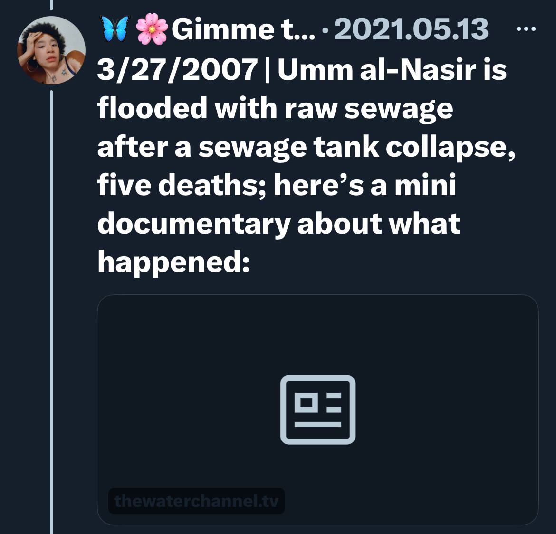Click the separator dot before the date
This screenshot has height=534, width=556.
pos(325,30)
